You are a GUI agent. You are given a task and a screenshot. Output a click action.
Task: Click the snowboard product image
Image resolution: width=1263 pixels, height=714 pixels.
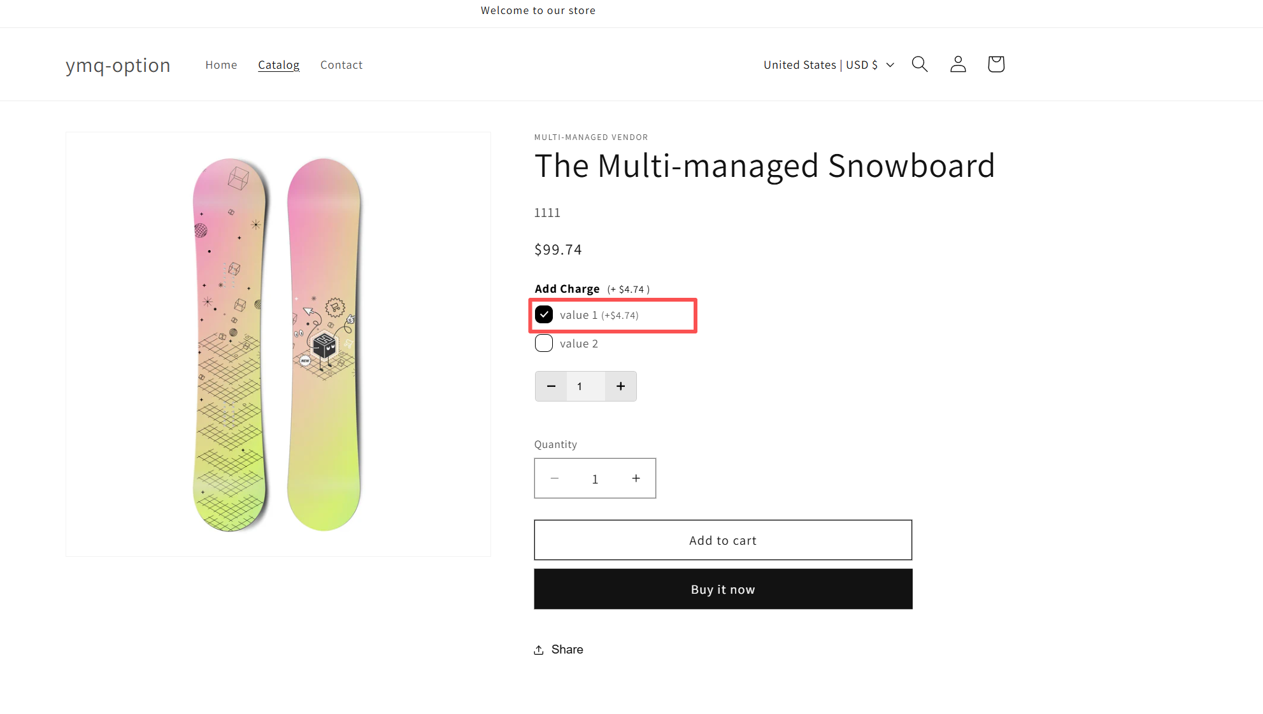pyautogui.click(x=278, y=344)
